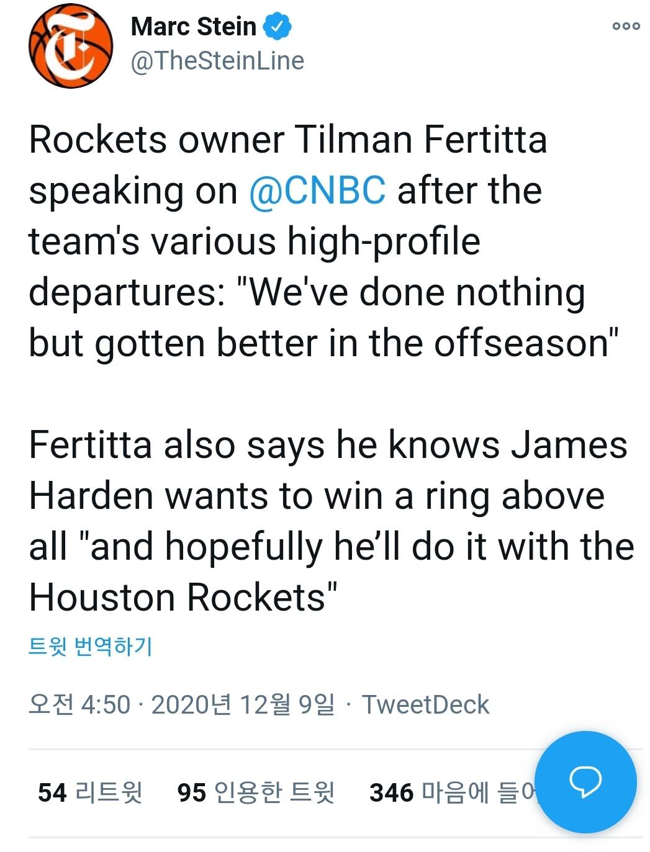The height and width of the screenshot is (852, 650).
Task: Open the TweetDeck source label
Action: (425, 705)
